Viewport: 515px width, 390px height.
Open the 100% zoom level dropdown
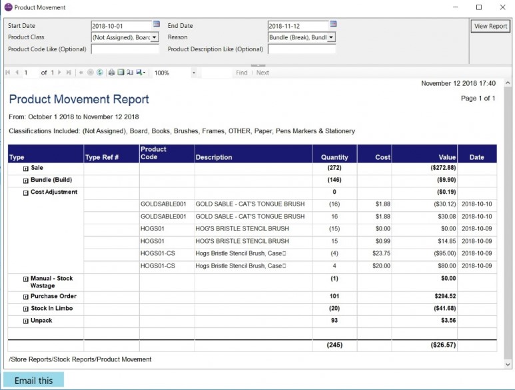click(194, 73)
